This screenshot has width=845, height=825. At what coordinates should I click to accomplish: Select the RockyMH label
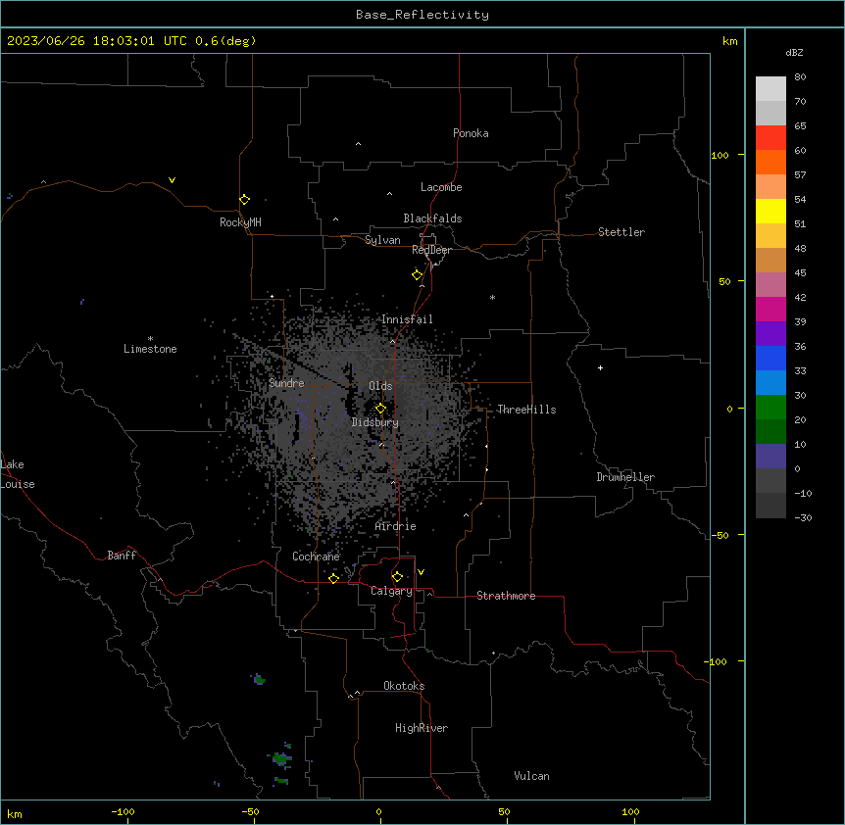pos(240,222)
